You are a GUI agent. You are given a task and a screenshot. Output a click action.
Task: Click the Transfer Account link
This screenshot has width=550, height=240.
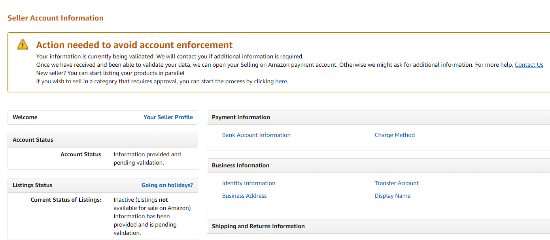[397, 183]
